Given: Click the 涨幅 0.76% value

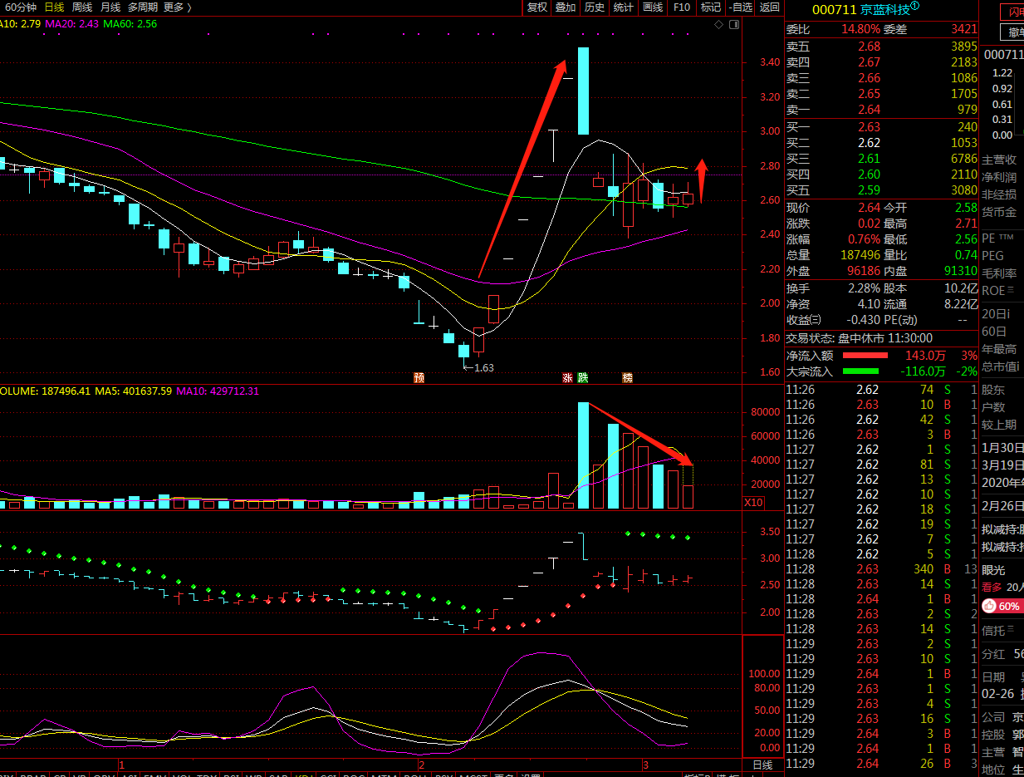Looking at the screenshot, I should click(x=863, y=239).
